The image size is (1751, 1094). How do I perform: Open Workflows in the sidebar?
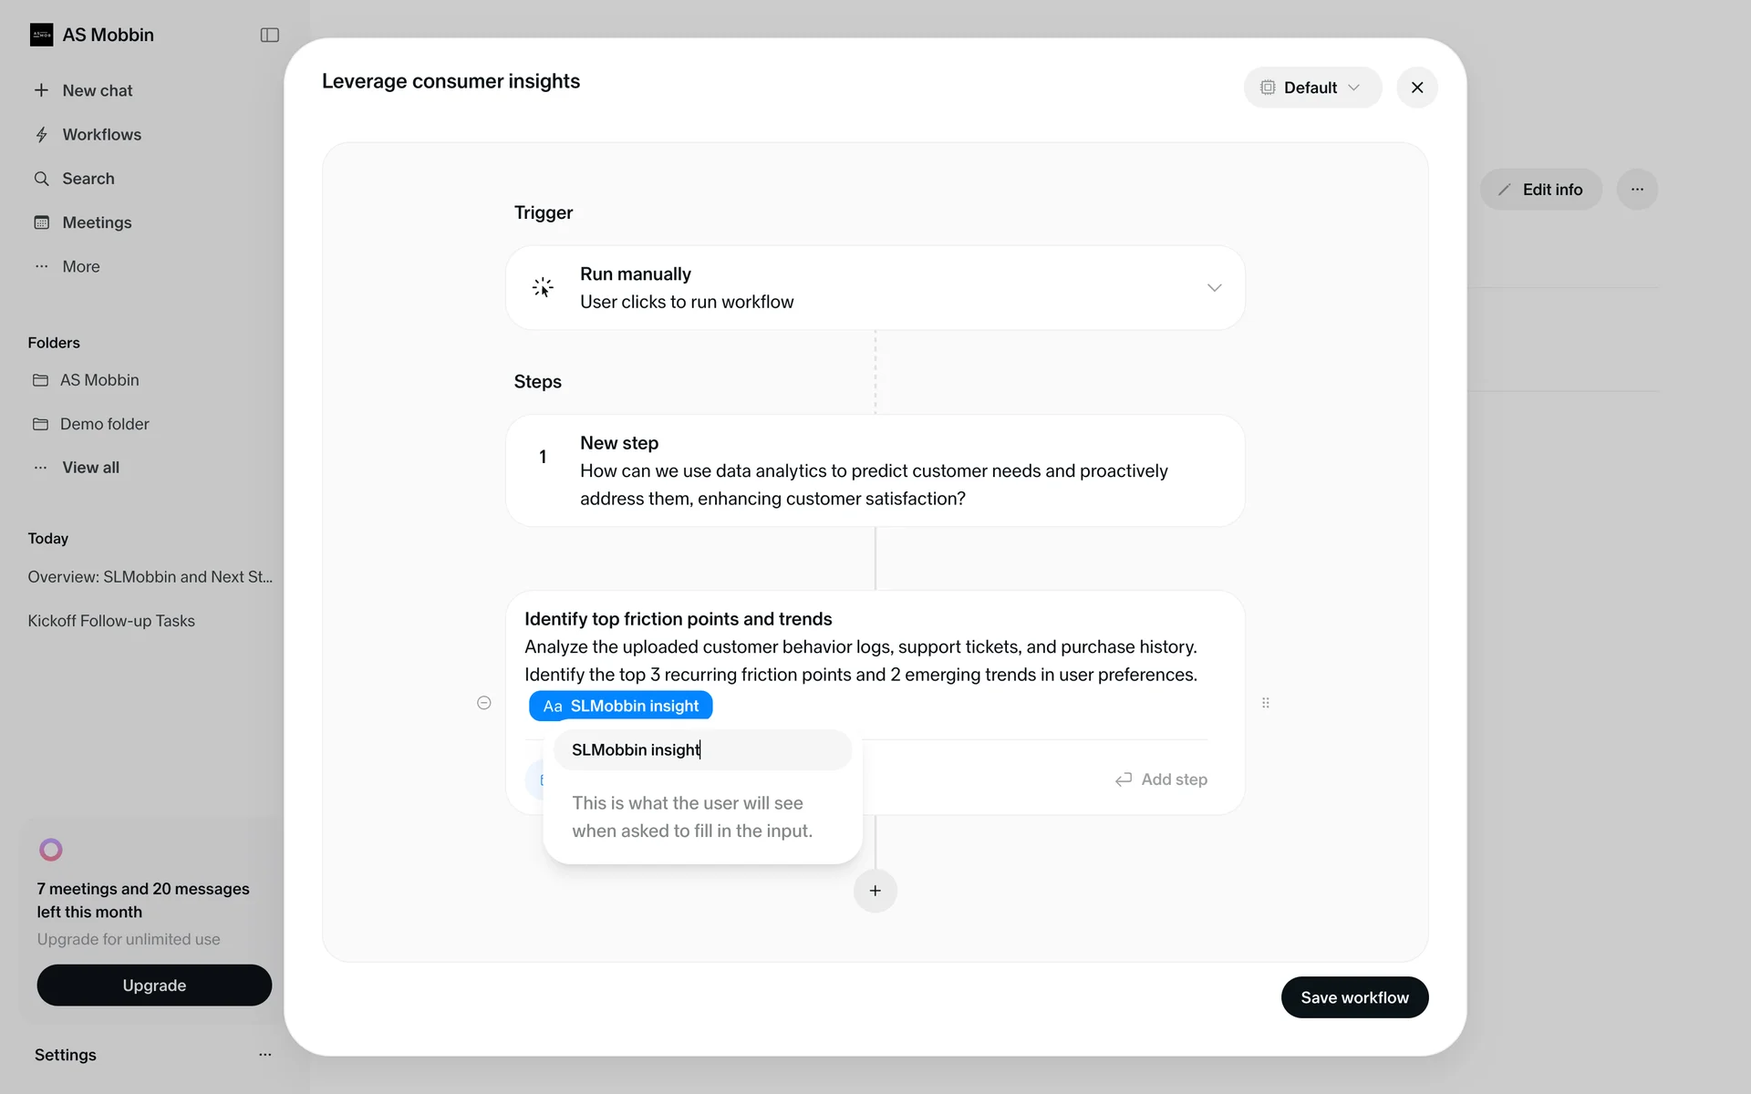click(x=101, y=135)
